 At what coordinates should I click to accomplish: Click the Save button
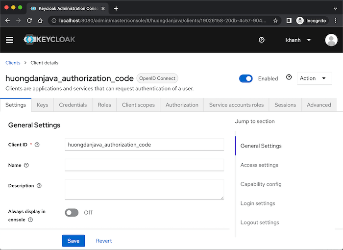[73, 241]
